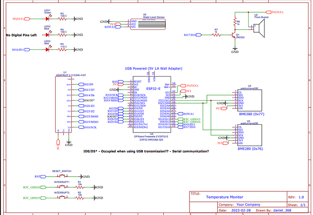Click the REV value '1.0'
Image resolution: width=313 pixels, height=215 pixels.
301,197
